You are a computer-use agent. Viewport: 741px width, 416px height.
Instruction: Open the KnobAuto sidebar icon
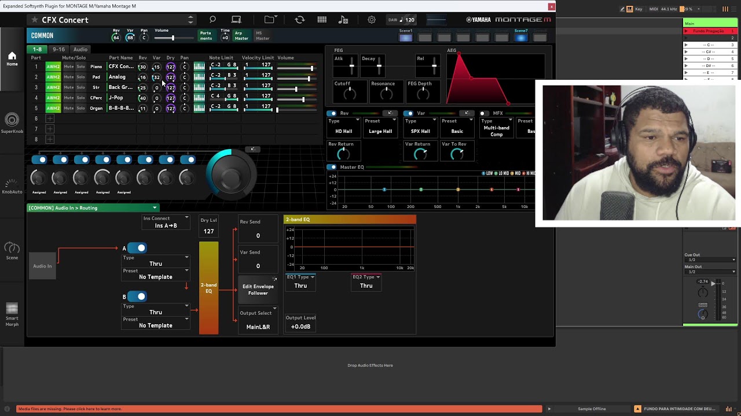point(12,186)
